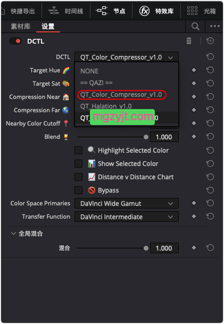The width and height of the screenshot is (224, 324).
Task: Open the 特效库 panel button
Action: click(156, 11)
